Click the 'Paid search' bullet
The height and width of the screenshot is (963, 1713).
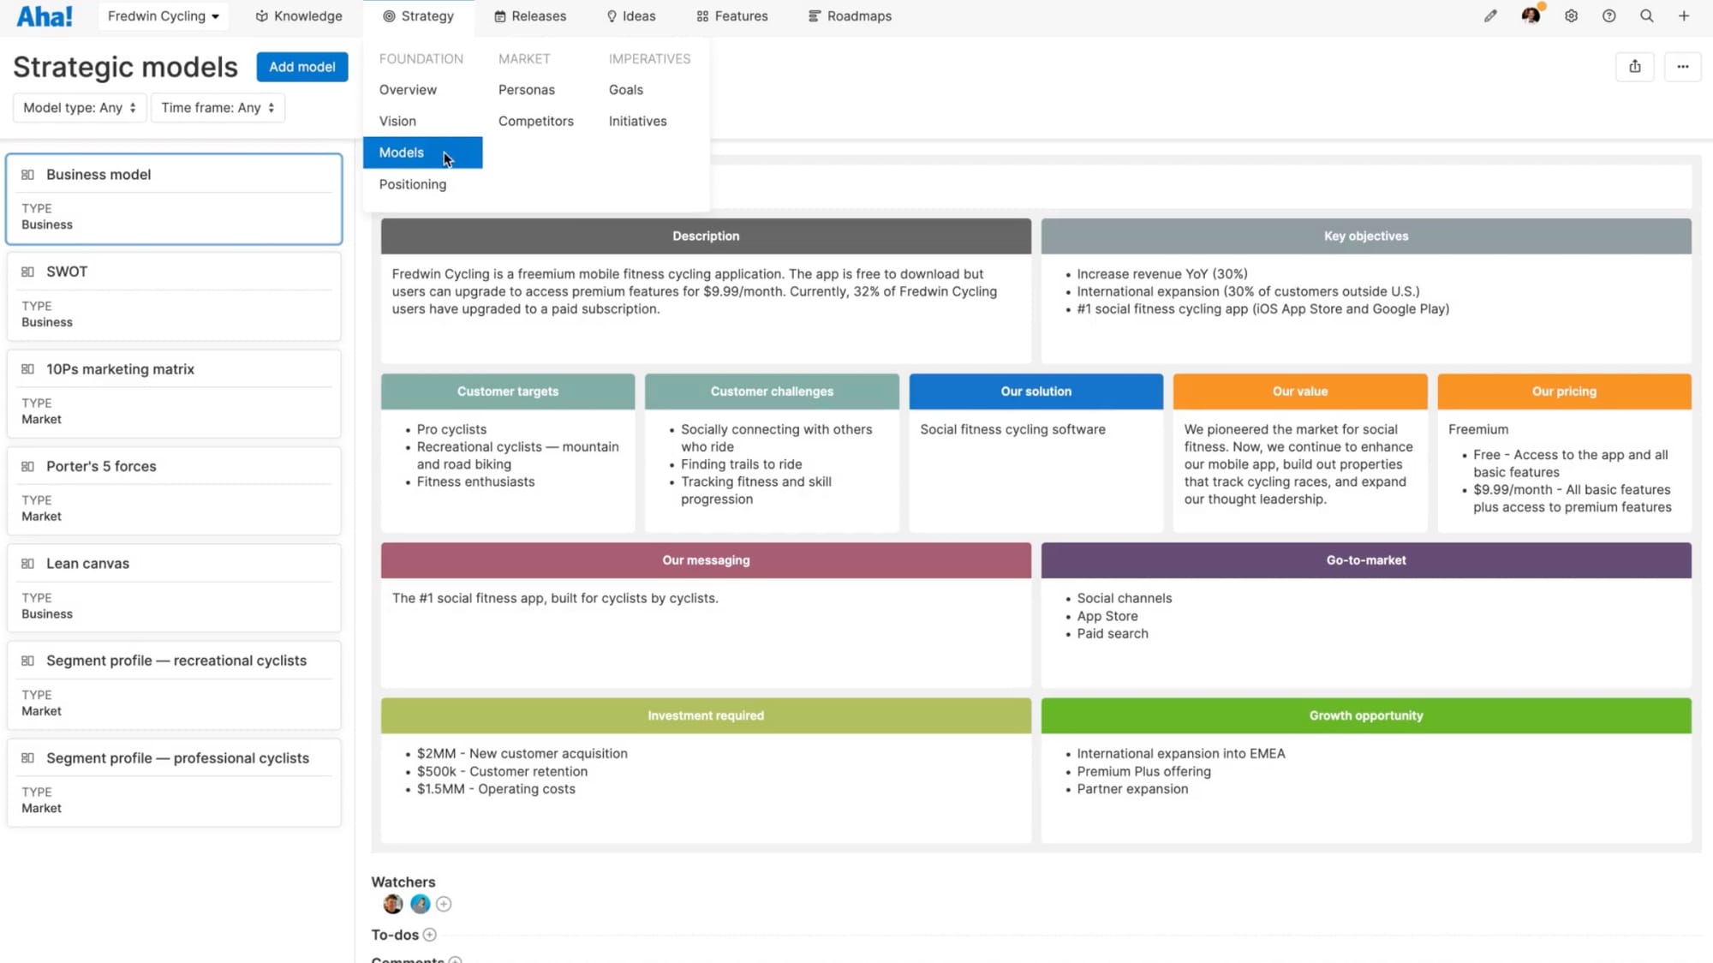pos(1113,634)
